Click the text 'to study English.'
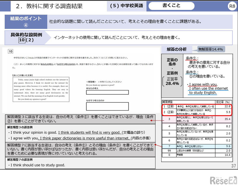Viewport: 238px width, 185px height. coord(203,93)
